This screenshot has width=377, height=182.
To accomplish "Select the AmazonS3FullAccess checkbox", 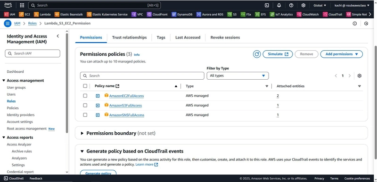I will pos(85,106).
